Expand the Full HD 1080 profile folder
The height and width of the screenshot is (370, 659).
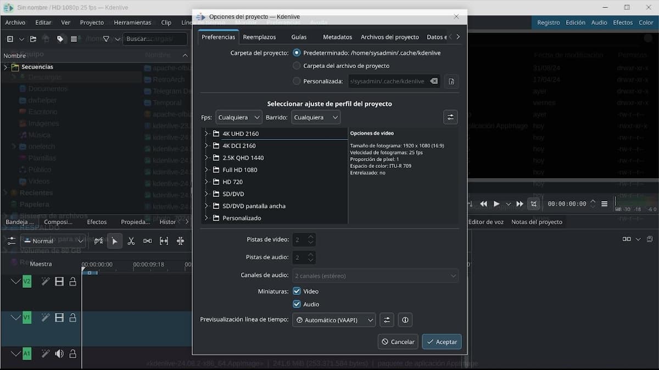click(x=206, y=170)
